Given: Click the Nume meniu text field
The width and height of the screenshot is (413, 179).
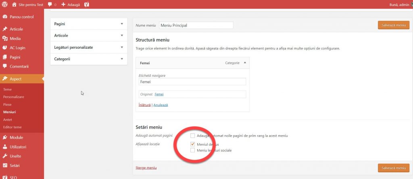Looking at the screenshot, I should (x=196, y=25).
